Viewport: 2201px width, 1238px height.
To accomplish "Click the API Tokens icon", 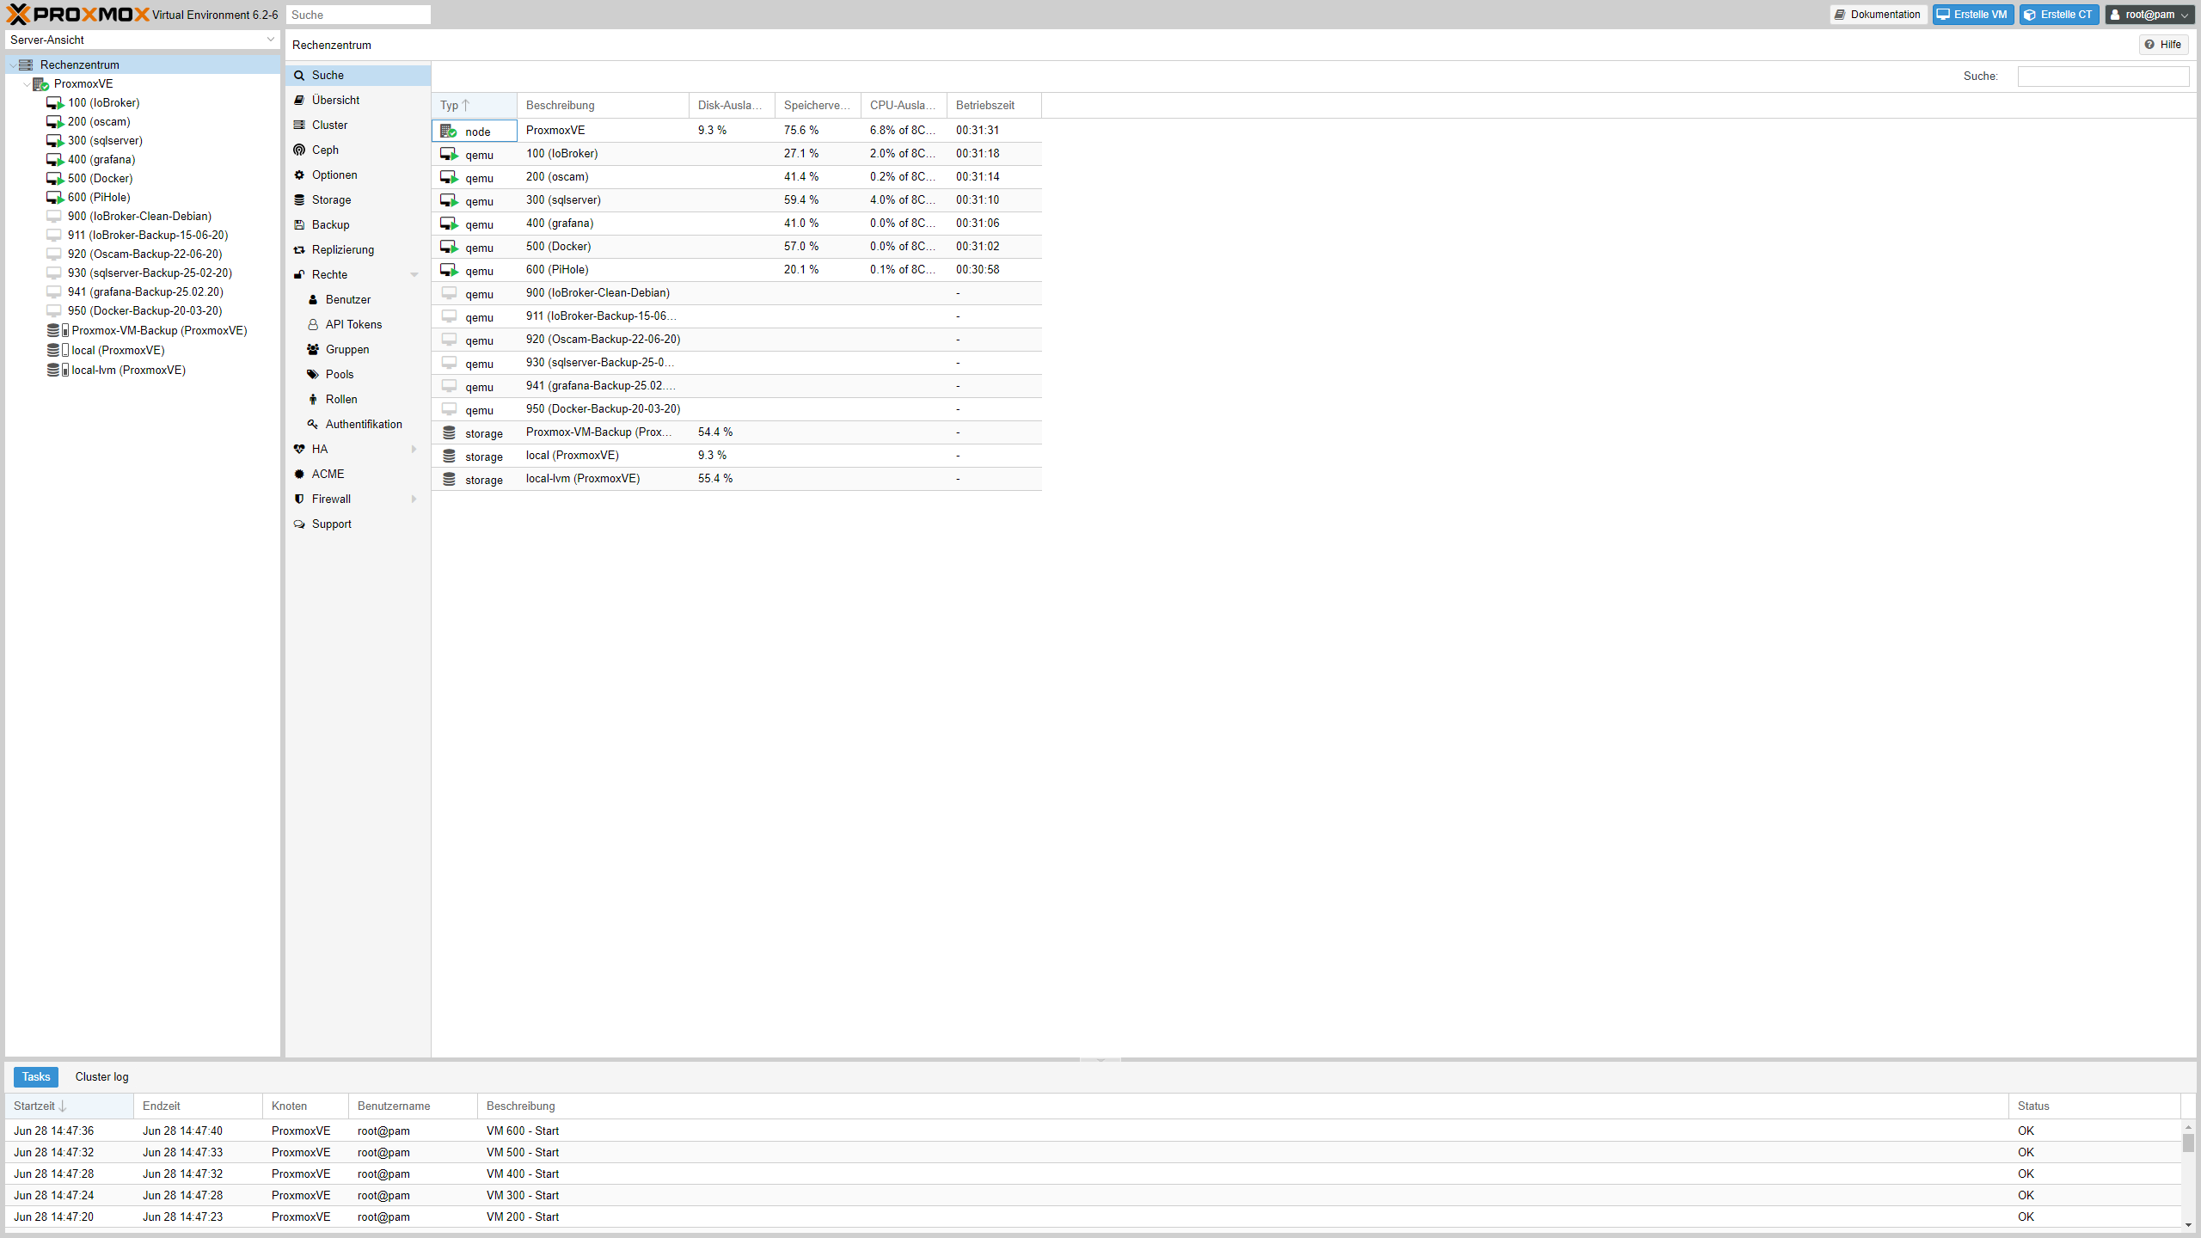I will [313, 324].
